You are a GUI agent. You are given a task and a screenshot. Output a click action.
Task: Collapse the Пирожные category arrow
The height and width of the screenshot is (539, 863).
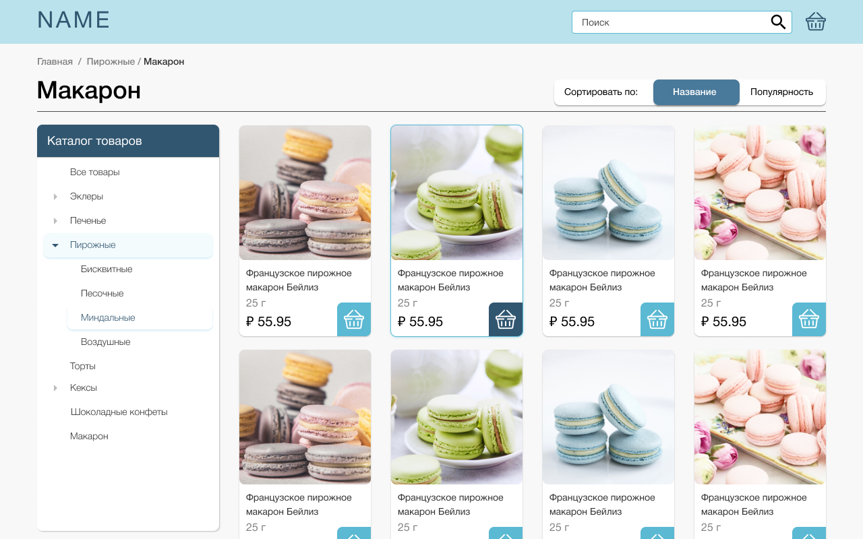coord(55,245)
